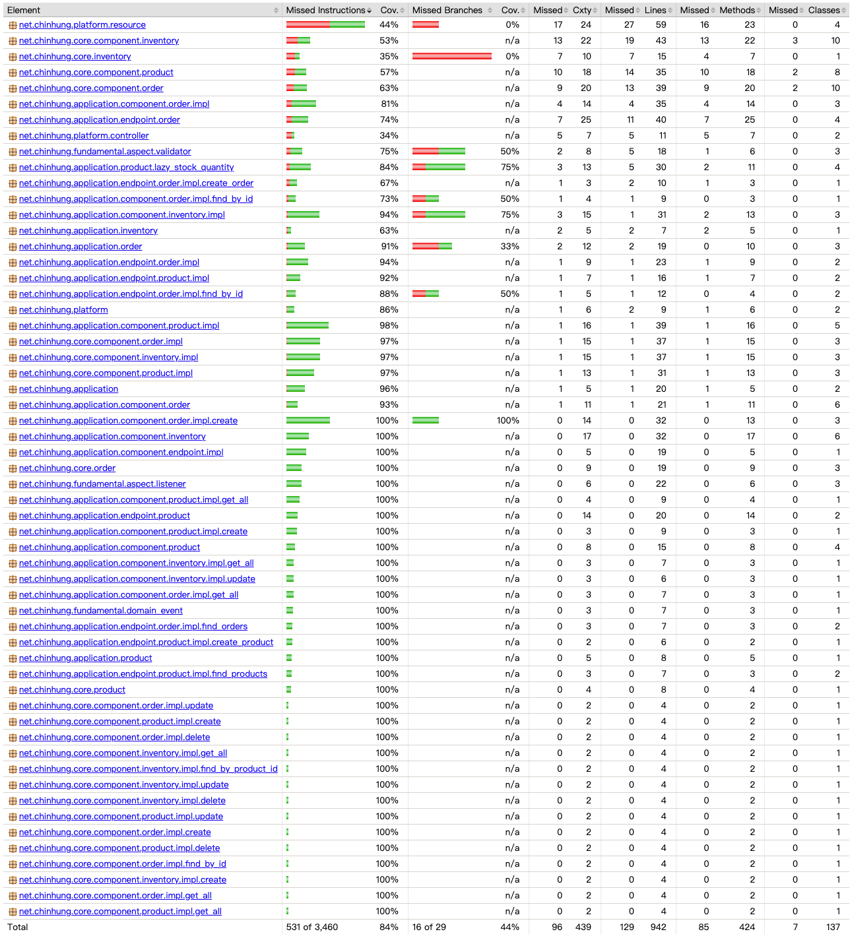Open net.chinhung.platform.resource package link
Viewport: 852px width, 940px height.
point(82,25)
